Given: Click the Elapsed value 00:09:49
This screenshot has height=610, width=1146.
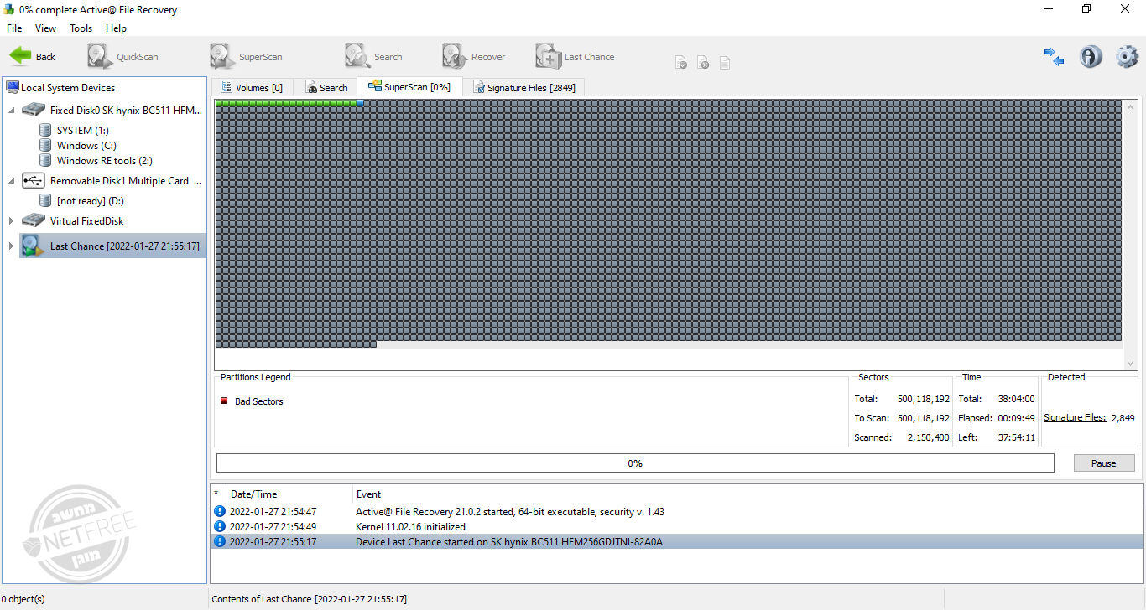Looking at the screenshot, I should point(1016,417).
